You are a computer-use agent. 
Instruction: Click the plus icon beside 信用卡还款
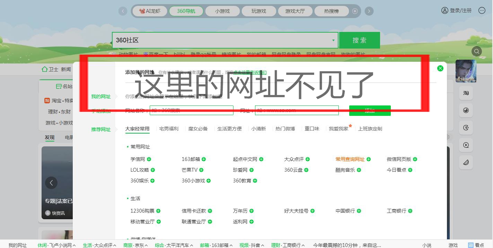[210, 211]
